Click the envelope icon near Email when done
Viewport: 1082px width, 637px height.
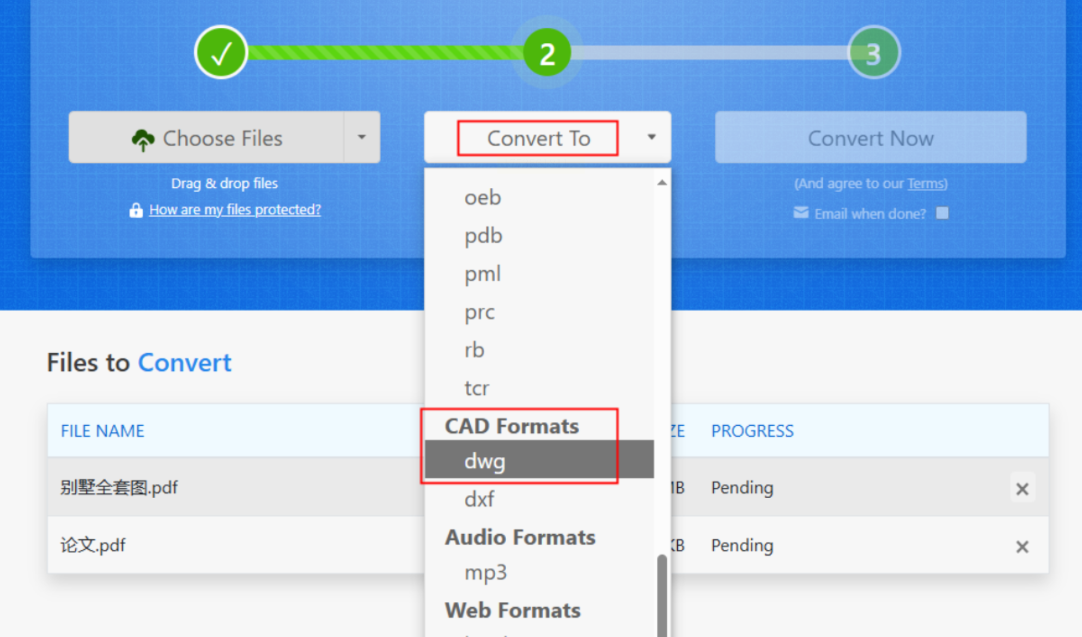(801, 213)
